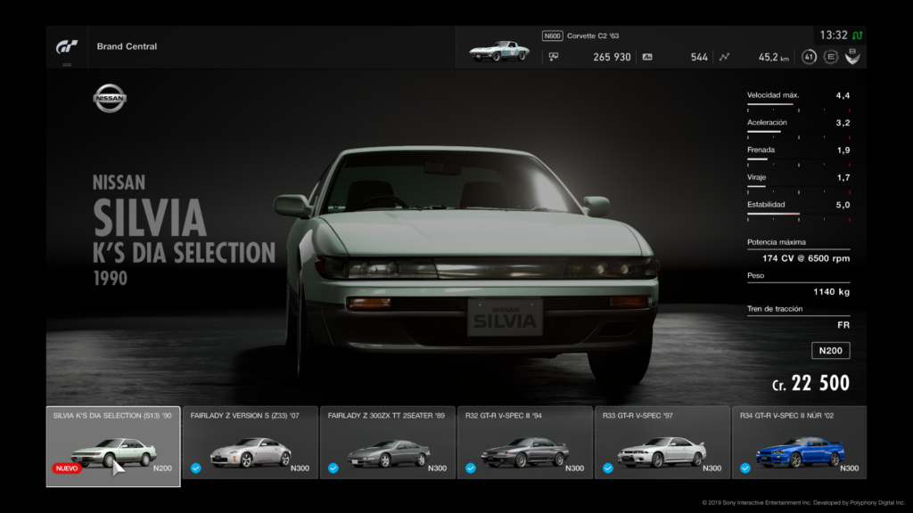Image resolution: width=913 pixels, height=513 pixels.
Task: Select Silvia K's Dia Selection (S13) '90 card
Action: click(x=113, y=446)
